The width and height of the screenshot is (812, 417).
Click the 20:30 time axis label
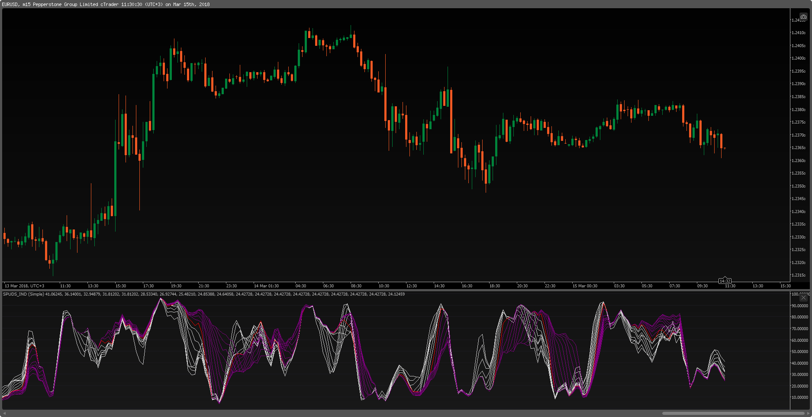pyautogui.click(x=522, y=286)
